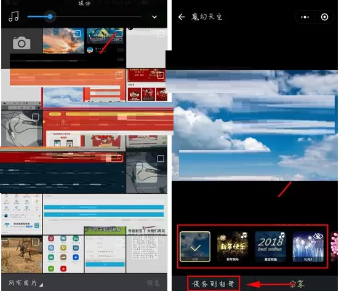Viewport: 339px width, 291px height.
Task: Select the sunset clouds photo checkbox
Action: tap(77, 33)
